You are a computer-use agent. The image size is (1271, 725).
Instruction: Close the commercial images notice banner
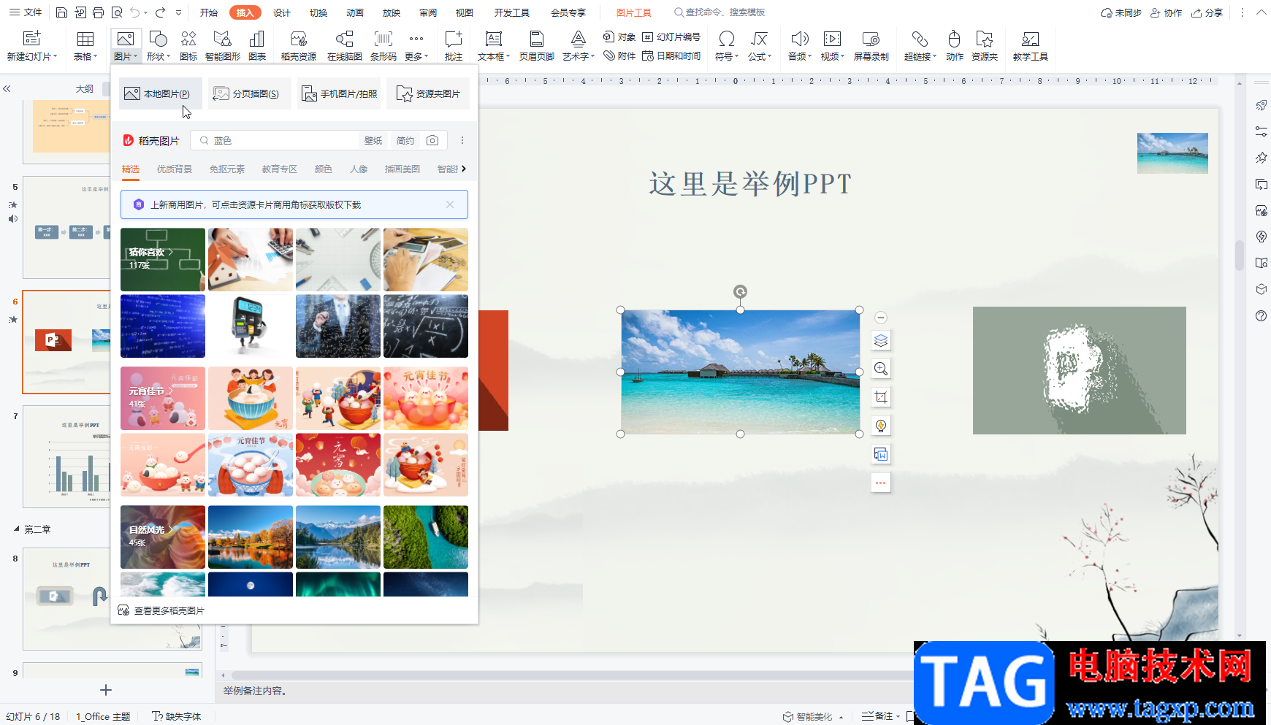pos(450,204)
